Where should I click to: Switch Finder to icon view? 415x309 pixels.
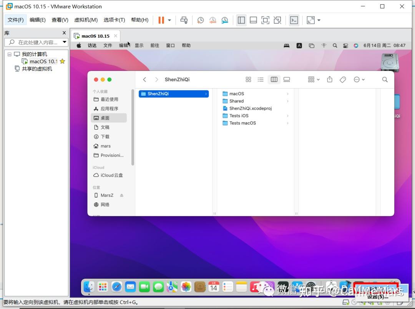(x=248, y=79)
